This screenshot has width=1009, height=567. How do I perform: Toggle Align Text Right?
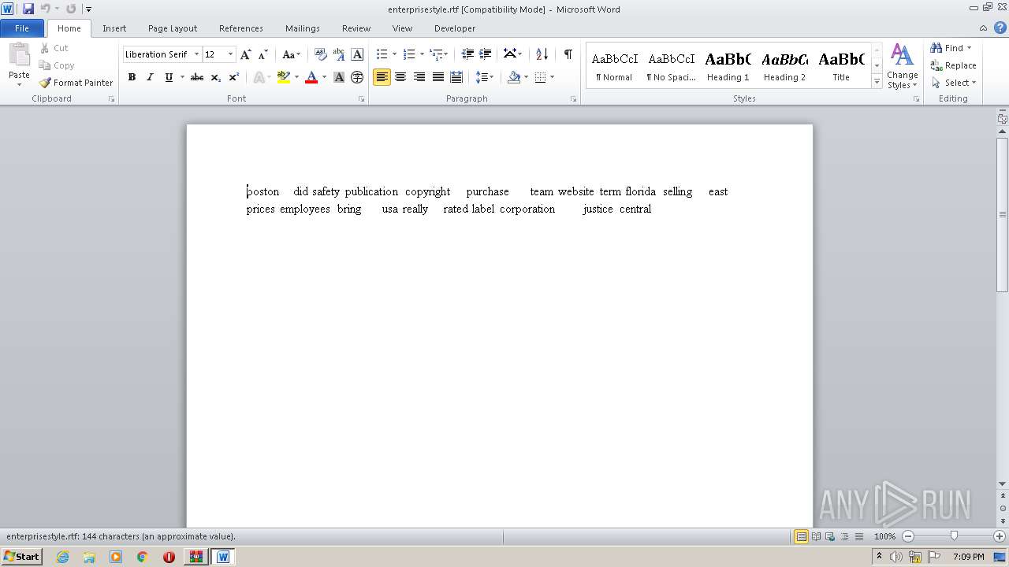(419, 77)
